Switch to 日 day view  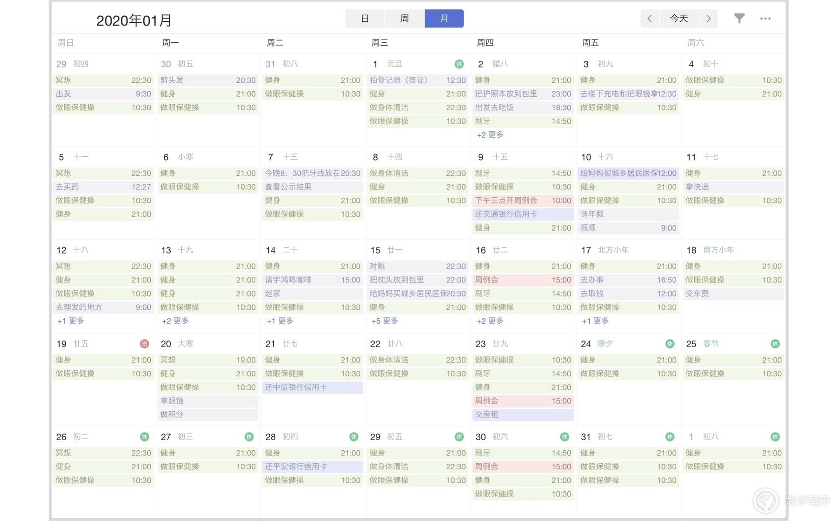[365, 19]
